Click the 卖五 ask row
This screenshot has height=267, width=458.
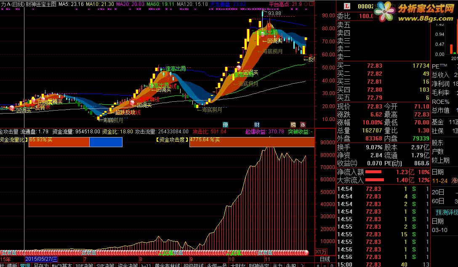(383, 25)
